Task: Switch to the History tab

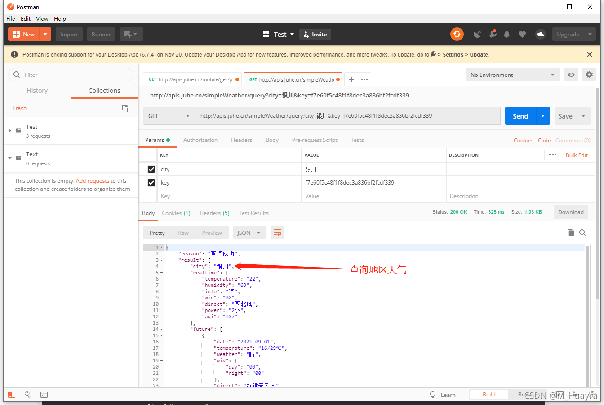Action: tap(37, 91)
